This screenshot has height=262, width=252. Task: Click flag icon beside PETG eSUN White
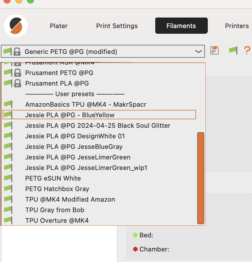tap(8, 178)
